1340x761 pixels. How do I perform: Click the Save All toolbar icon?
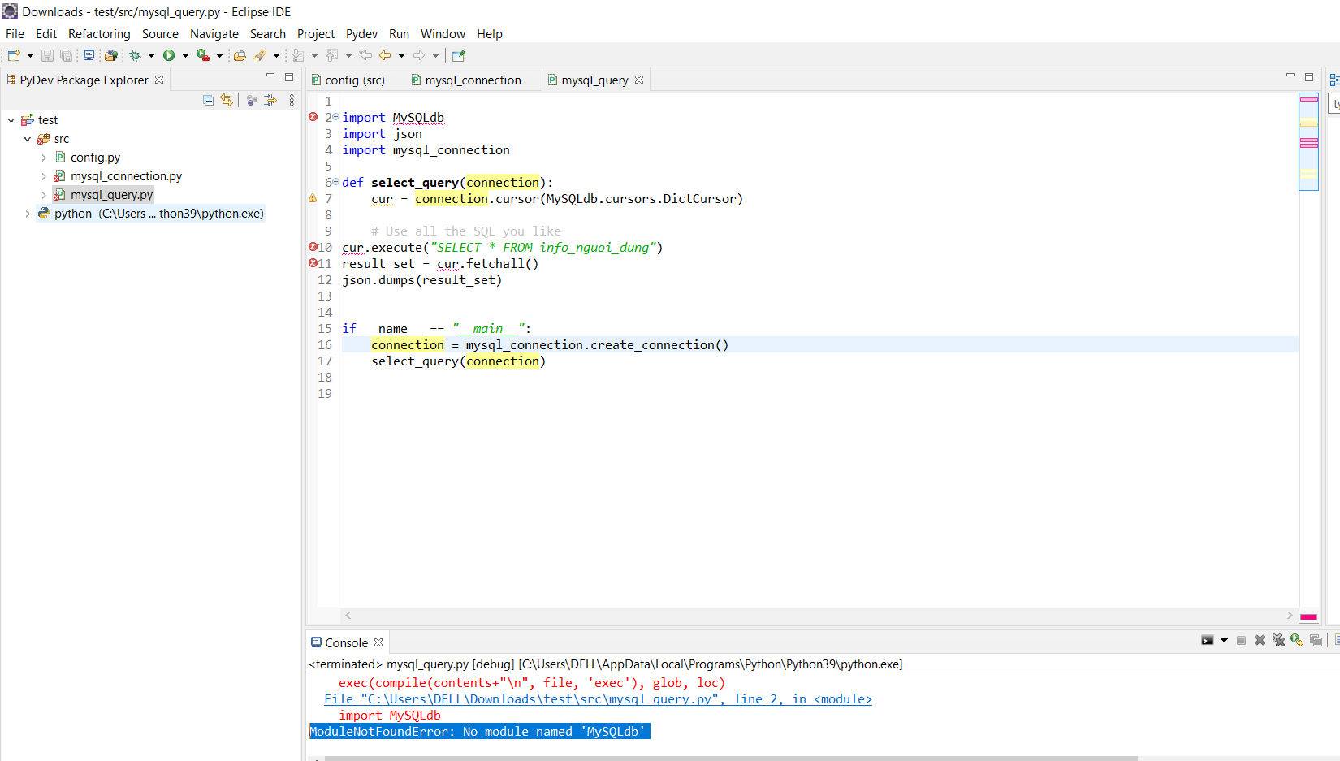pos(65,55)
